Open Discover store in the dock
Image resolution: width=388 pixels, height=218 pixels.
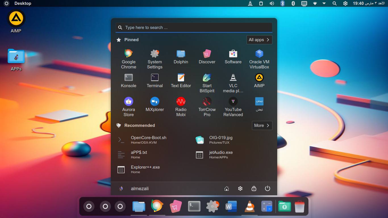[x=176, y=206]
